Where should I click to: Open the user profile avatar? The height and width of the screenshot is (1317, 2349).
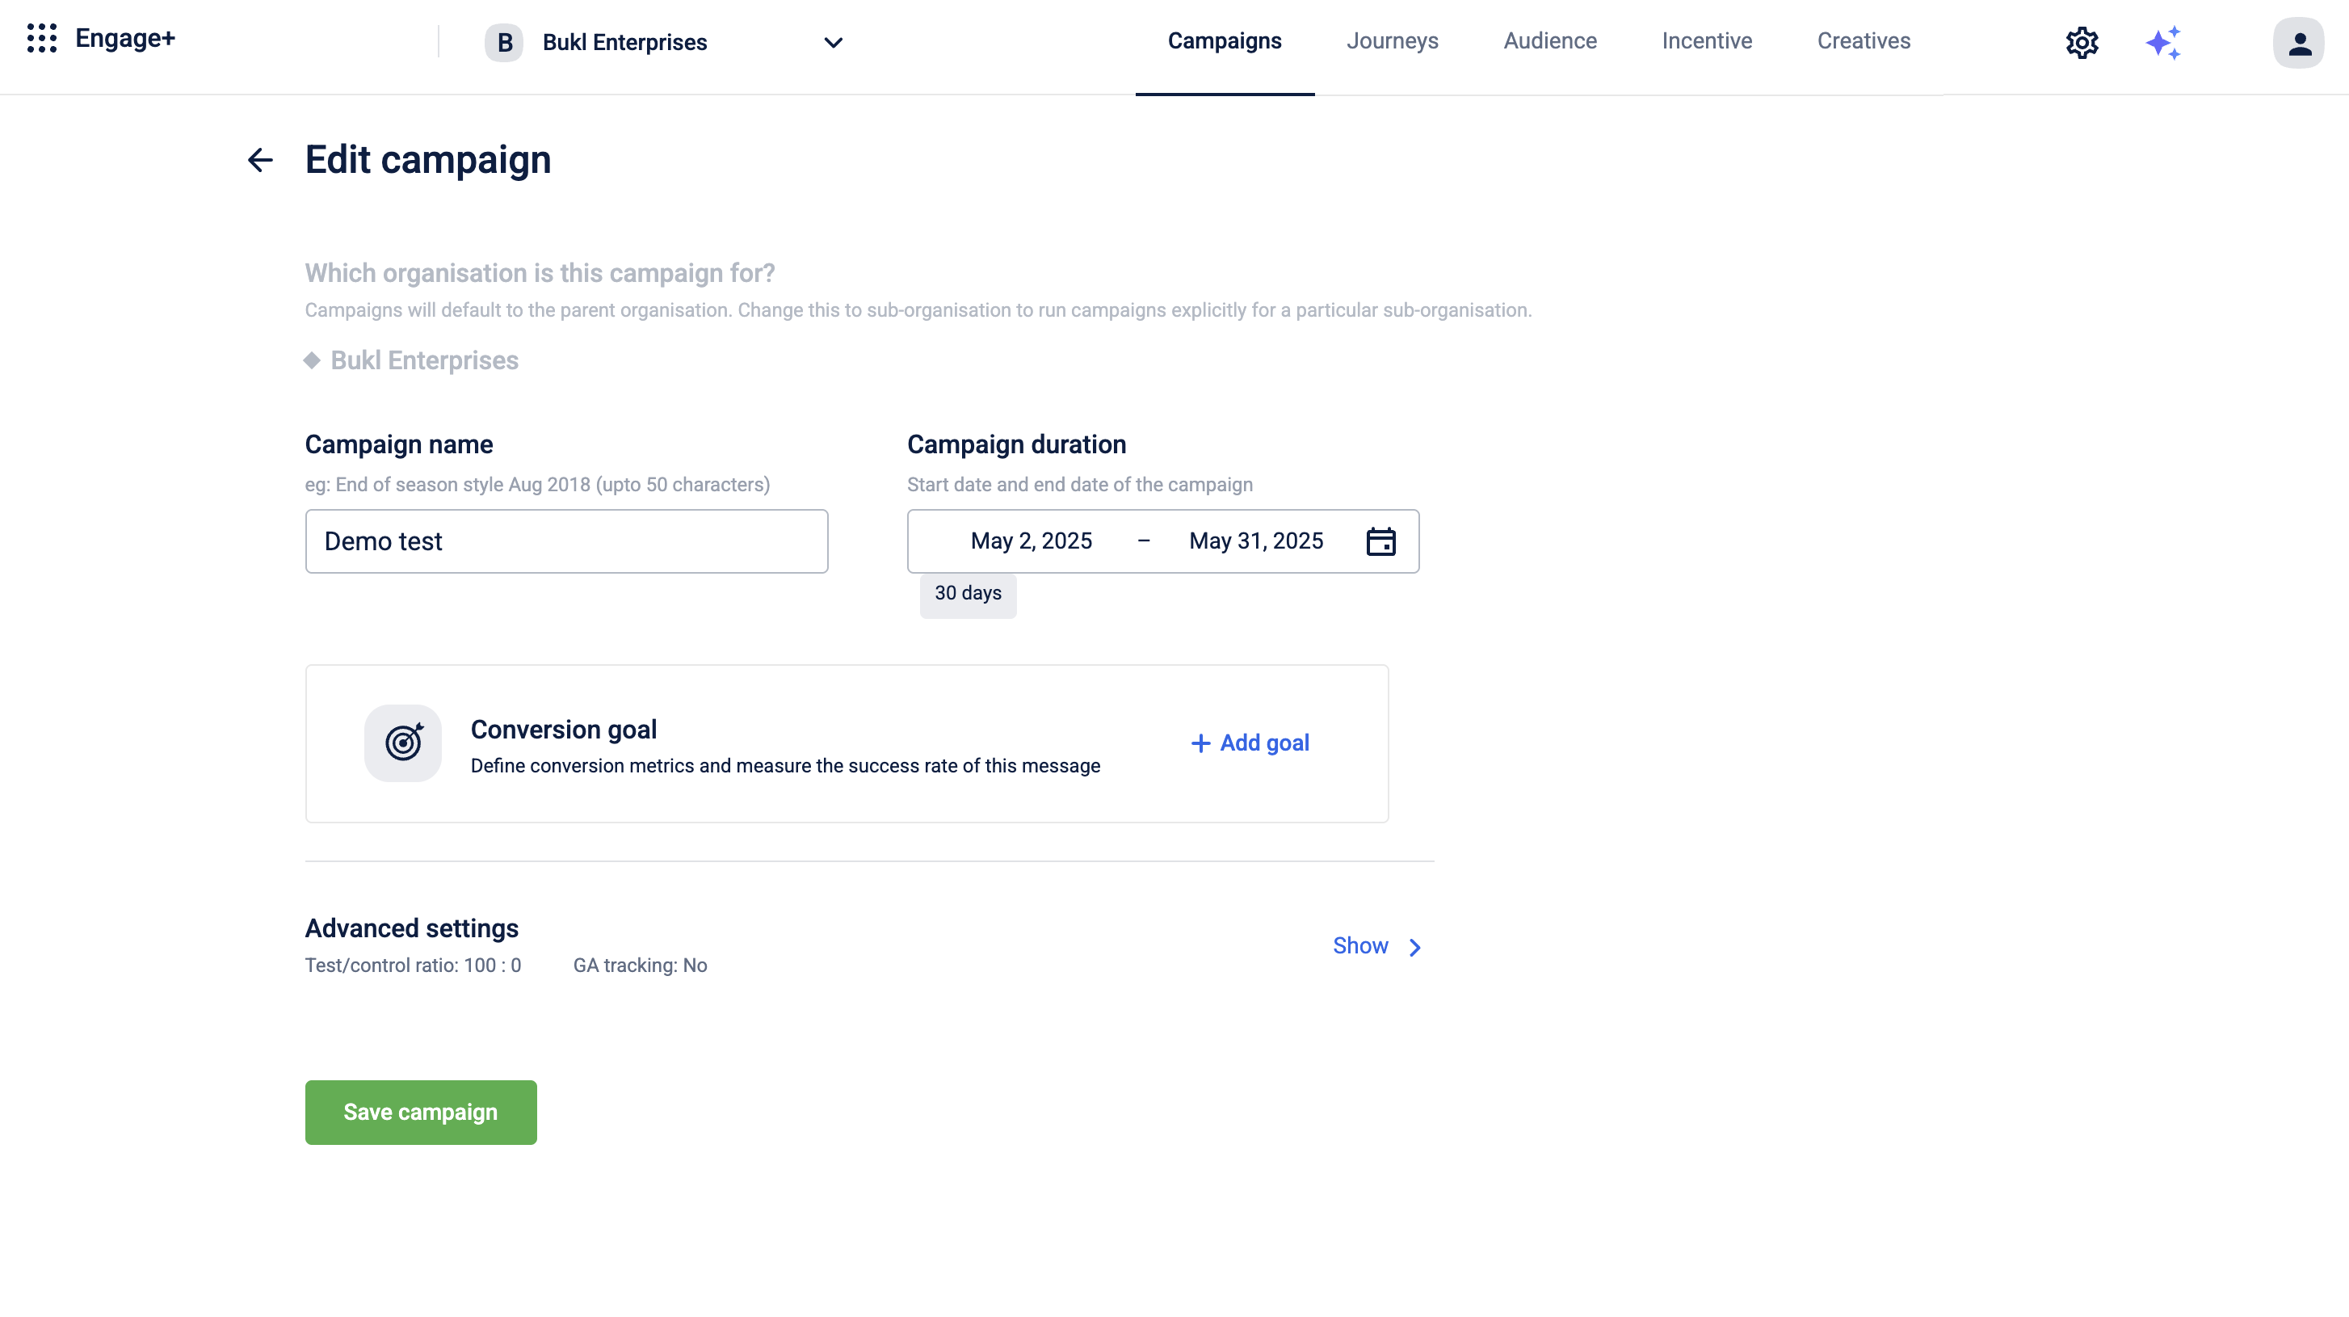click(x=2298, y=43)
